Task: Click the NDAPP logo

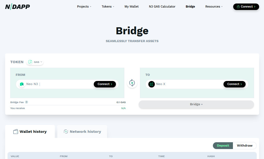Action: [x=18, y=7]
